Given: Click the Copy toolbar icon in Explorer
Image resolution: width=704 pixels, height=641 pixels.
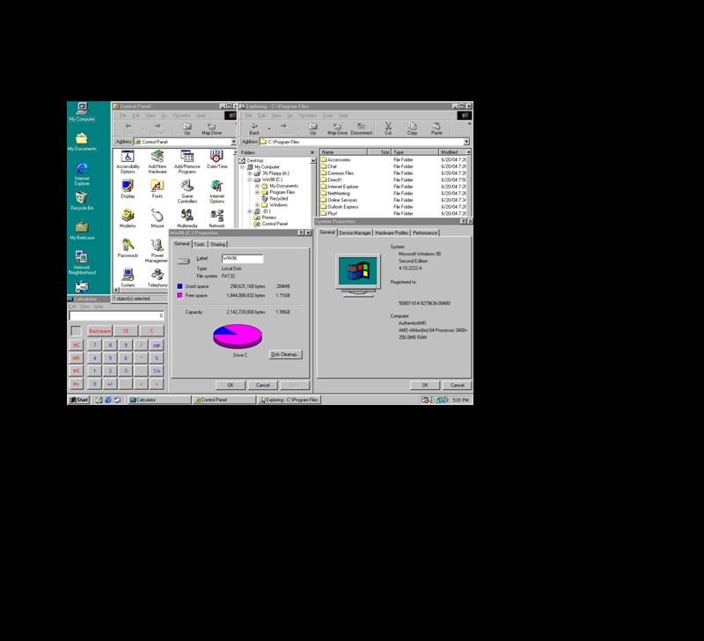Looking at the screenshot, I should (412, 129).
